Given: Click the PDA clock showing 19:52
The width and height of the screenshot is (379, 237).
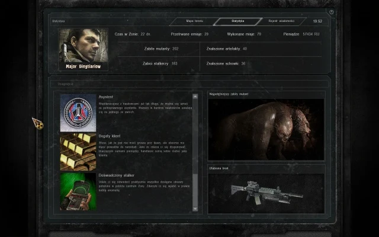Looking at the screenshot, I should point(317,21).
